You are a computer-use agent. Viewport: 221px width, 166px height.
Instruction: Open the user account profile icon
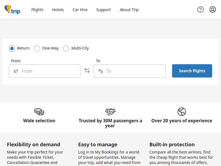point(213,9)
